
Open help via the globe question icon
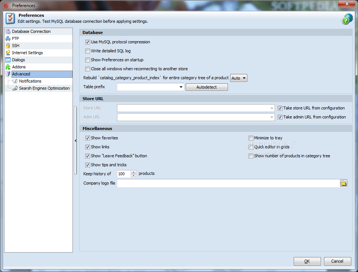pos(347,19)
